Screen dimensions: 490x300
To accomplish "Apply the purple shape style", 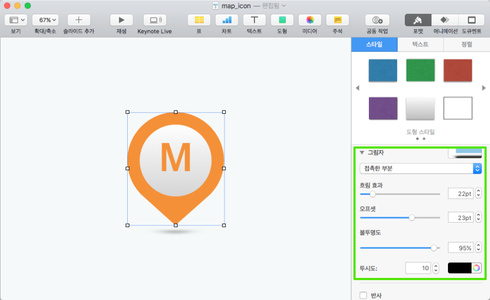I will [383, 108].
